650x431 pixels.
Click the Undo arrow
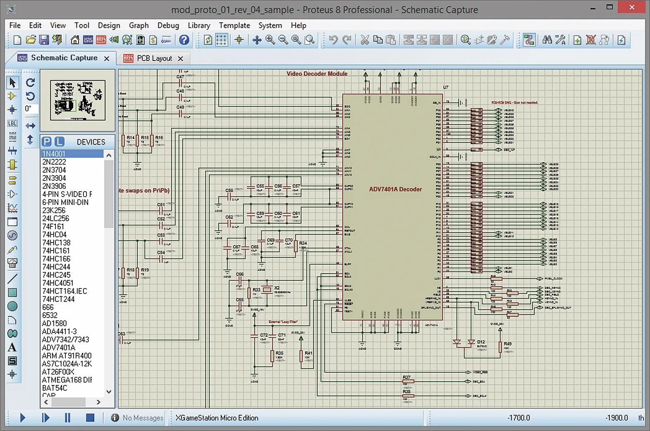(333, 40)
